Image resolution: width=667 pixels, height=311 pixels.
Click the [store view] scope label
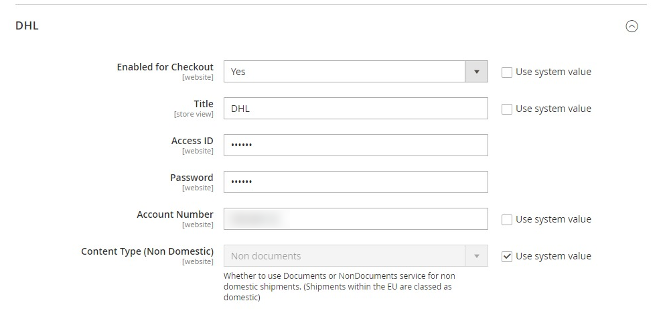(x=194, y=114)
